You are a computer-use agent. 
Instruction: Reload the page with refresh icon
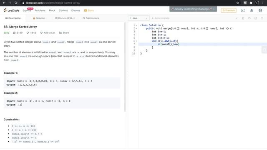click(16, 3)
